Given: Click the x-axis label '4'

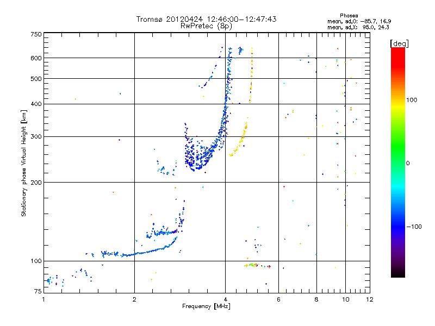Looking at the screenshot, I should 225,299.
